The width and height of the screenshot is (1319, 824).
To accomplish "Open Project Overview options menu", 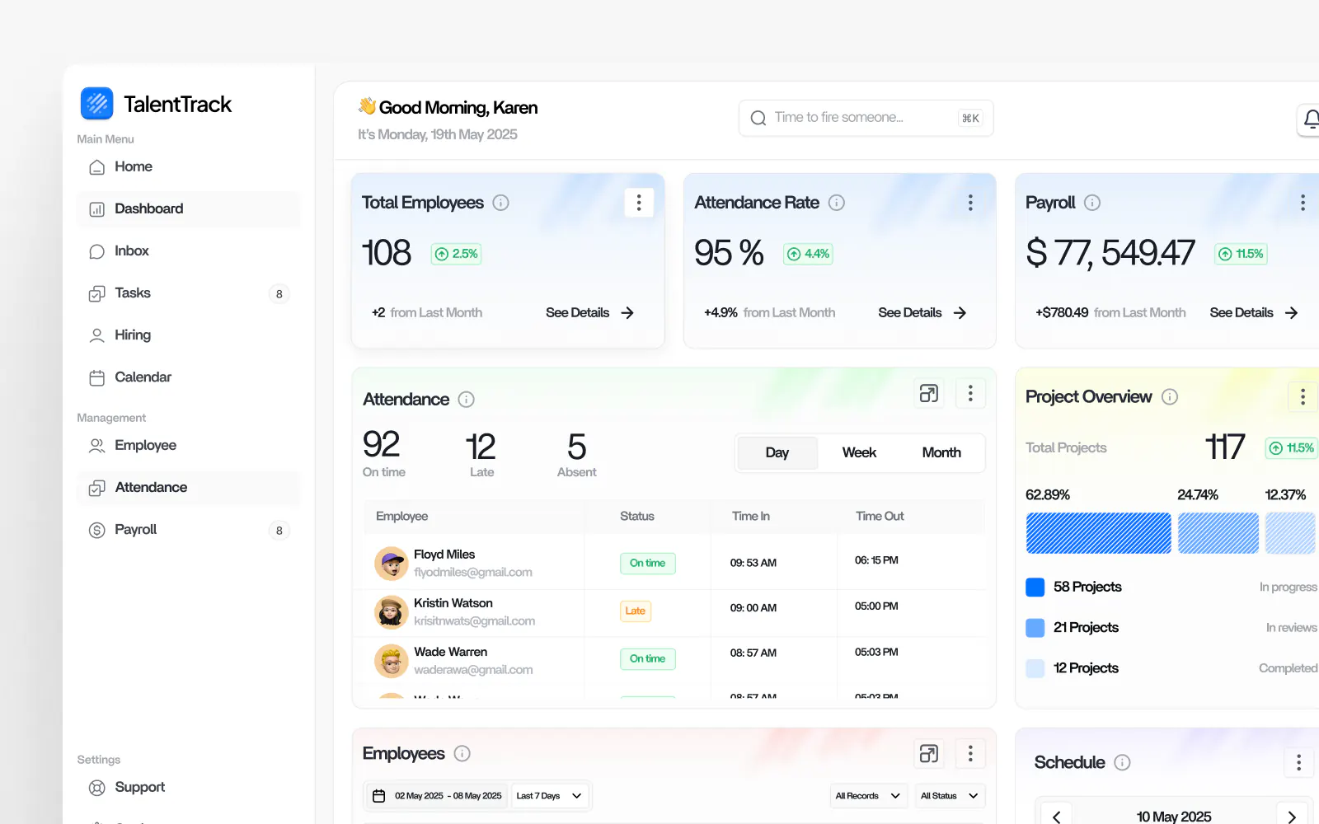I will [x=1303, y=397].
